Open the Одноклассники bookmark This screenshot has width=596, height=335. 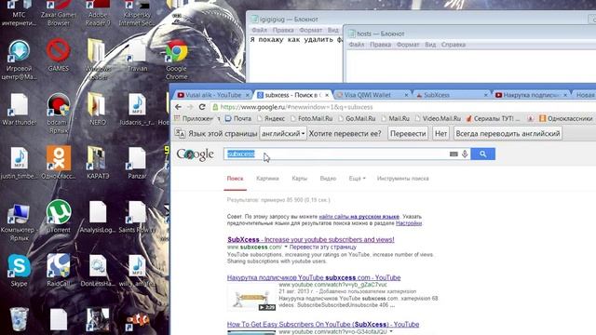pyautogui.click(x=565, y=118)
